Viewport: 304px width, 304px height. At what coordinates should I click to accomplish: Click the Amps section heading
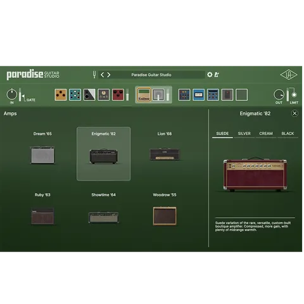coord(10,113)
